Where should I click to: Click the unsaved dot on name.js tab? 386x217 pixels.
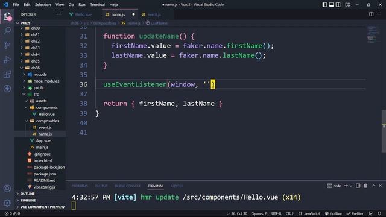coord(133,14)
